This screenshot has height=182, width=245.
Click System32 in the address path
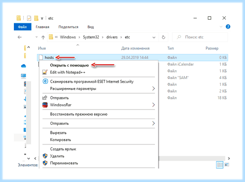tap(91, 37)
